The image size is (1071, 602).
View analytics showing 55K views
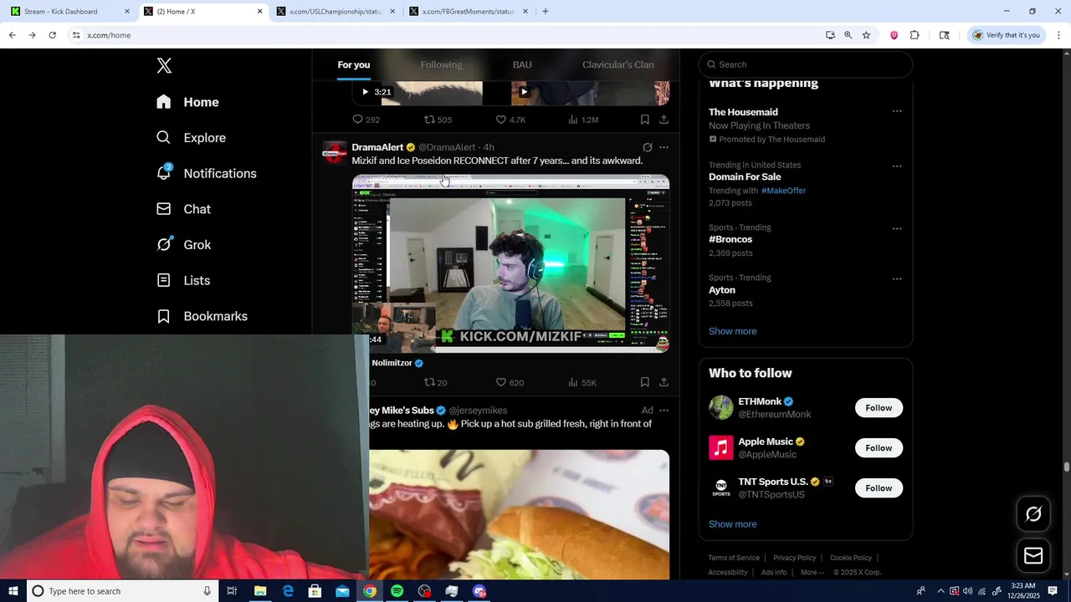(x=582, y=382)
